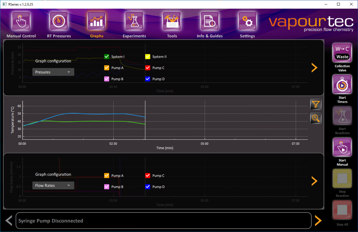Open the Graphs chart icon
This screenshot has width=358, height=232.
point(96,21)
